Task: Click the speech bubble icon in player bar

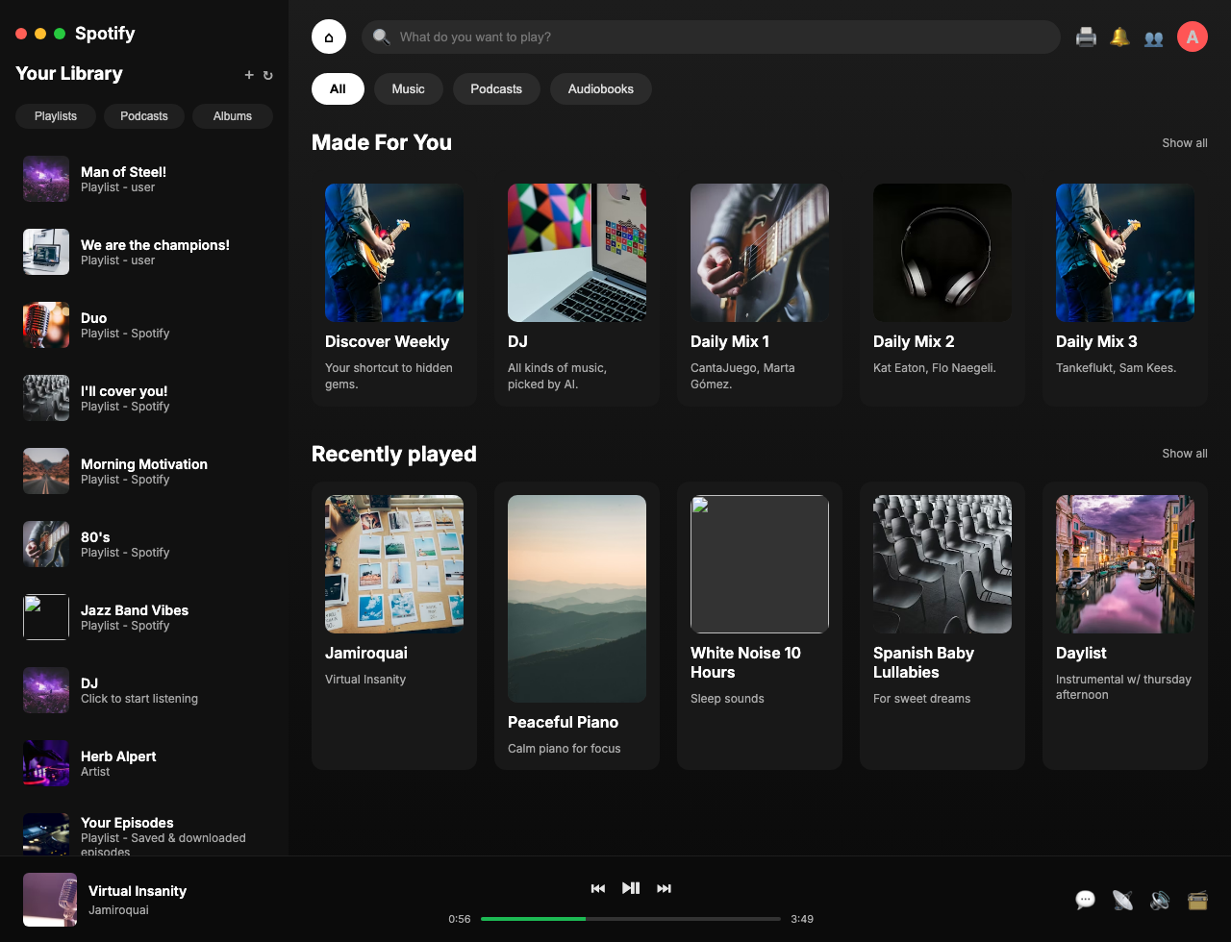Action: point(1085,900)
